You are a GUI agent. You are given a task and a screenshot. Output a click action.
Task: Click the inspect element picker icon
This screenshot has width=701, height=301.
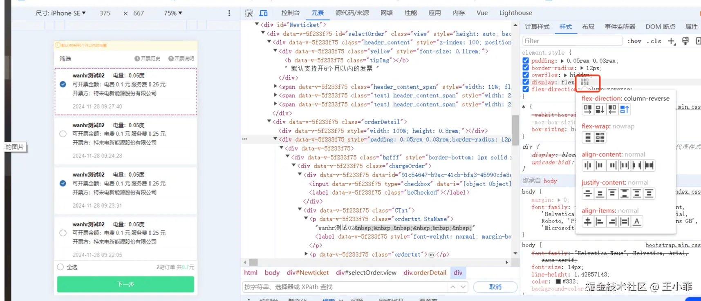tap(249, 13)
